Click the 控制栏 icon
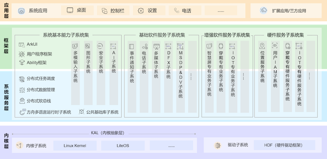The height and width of the screenshot is (159, 327). pos(105,11)
